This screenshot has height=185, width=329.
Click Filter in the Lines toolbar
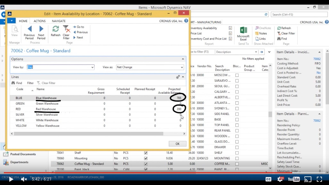pyautogui.click(x=30, y=83)
